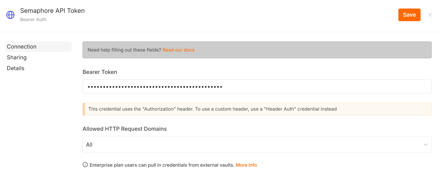Open the More info link

coord(246,165)
